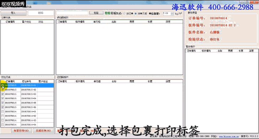The height and width of the screenshot is (139, 259).
Task: Click 名称 header in 暂存板件 table
Action: (220, 51)
